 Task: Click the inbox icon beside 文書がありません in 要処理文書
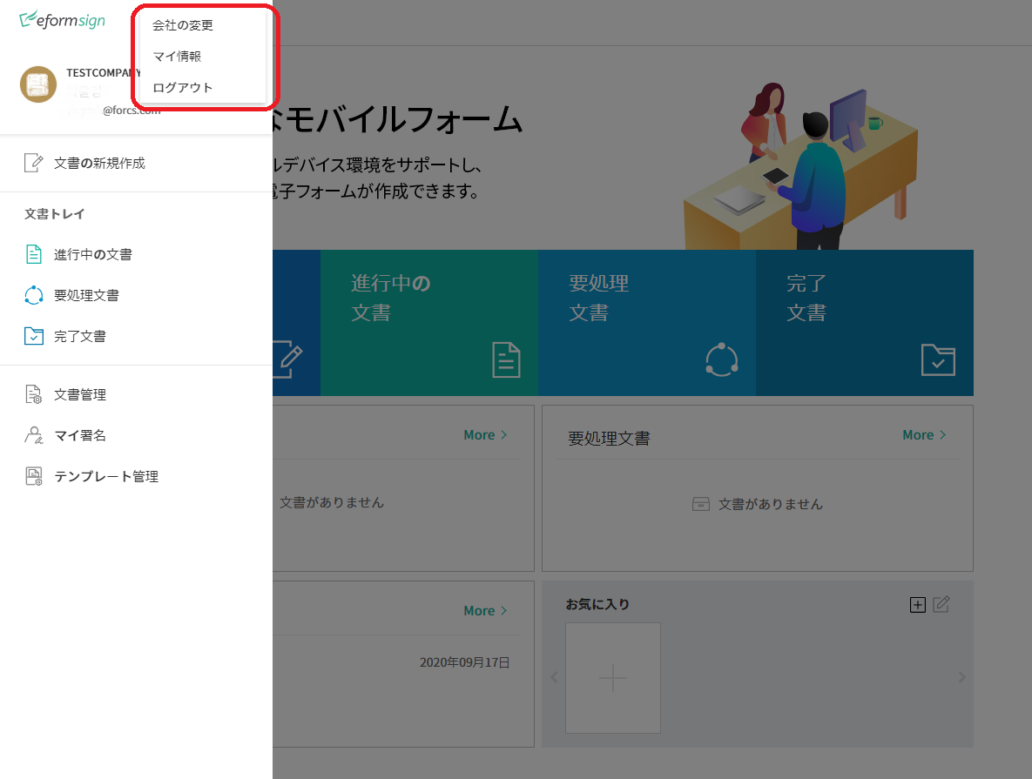point(701,504)
